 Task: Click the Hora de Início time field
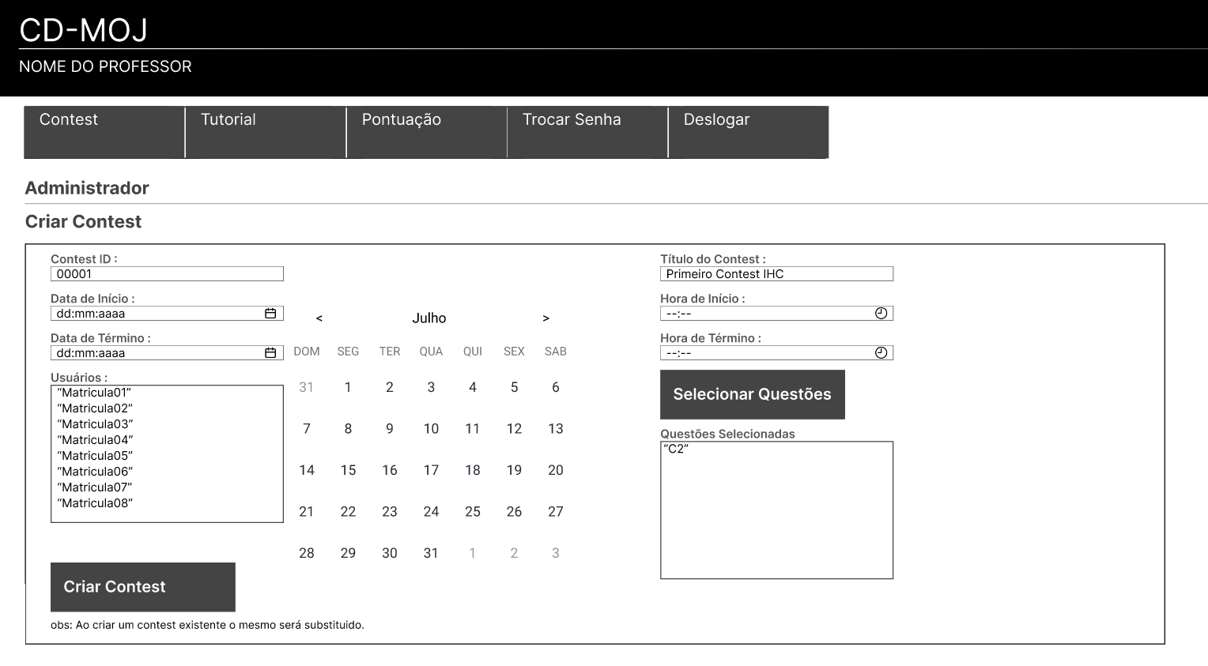pos(776,314)
